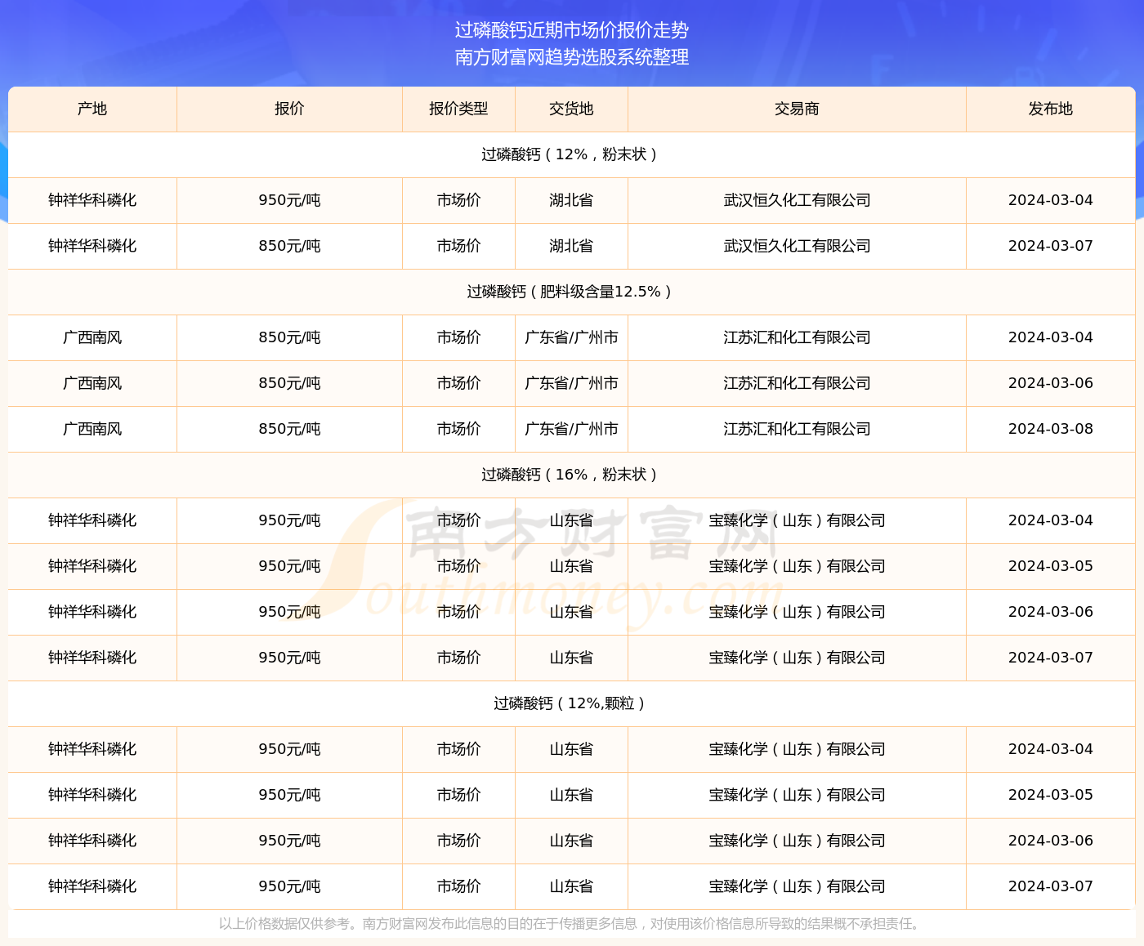The width and height of the screenshot is (1144, 946).
Task: Click 广西南风 in the 2024-03-06 row
Action: pyautogui.click(x=92, y=383)
